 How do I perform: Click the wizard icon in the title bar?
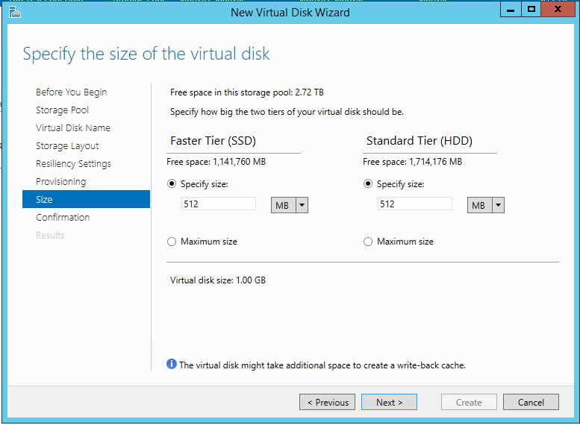[15, 12]
